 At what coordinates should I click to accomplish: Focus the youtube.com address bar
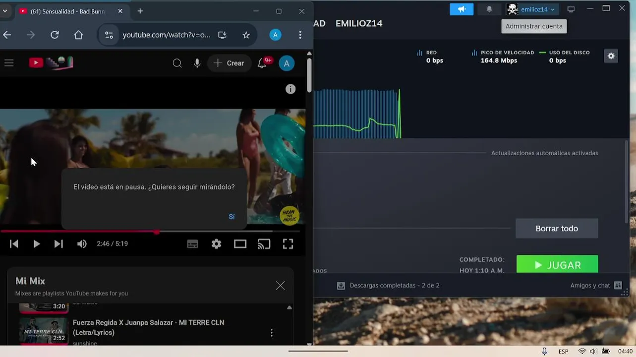click(167, 35)
